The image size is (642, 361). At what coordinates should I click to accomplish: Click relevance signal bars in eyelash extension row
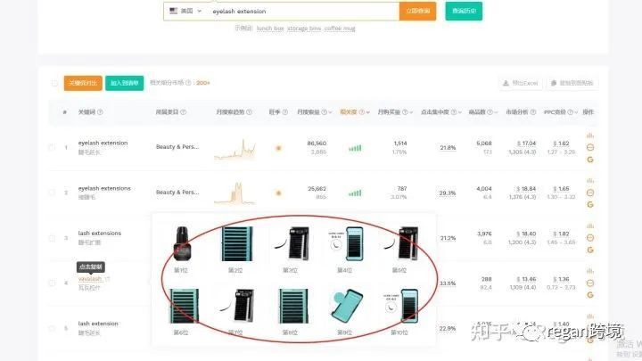click(355, 148)
